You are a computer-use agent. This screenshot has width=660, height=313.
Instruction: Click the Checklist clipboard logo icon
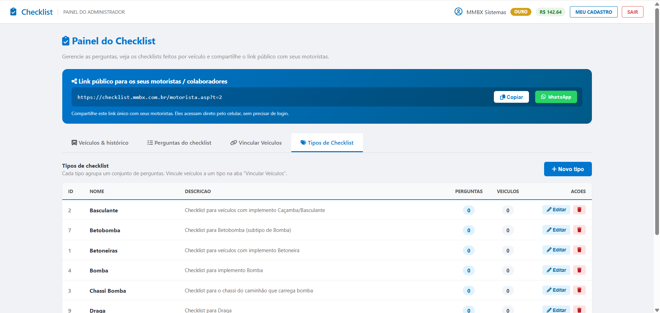point(13,12)
